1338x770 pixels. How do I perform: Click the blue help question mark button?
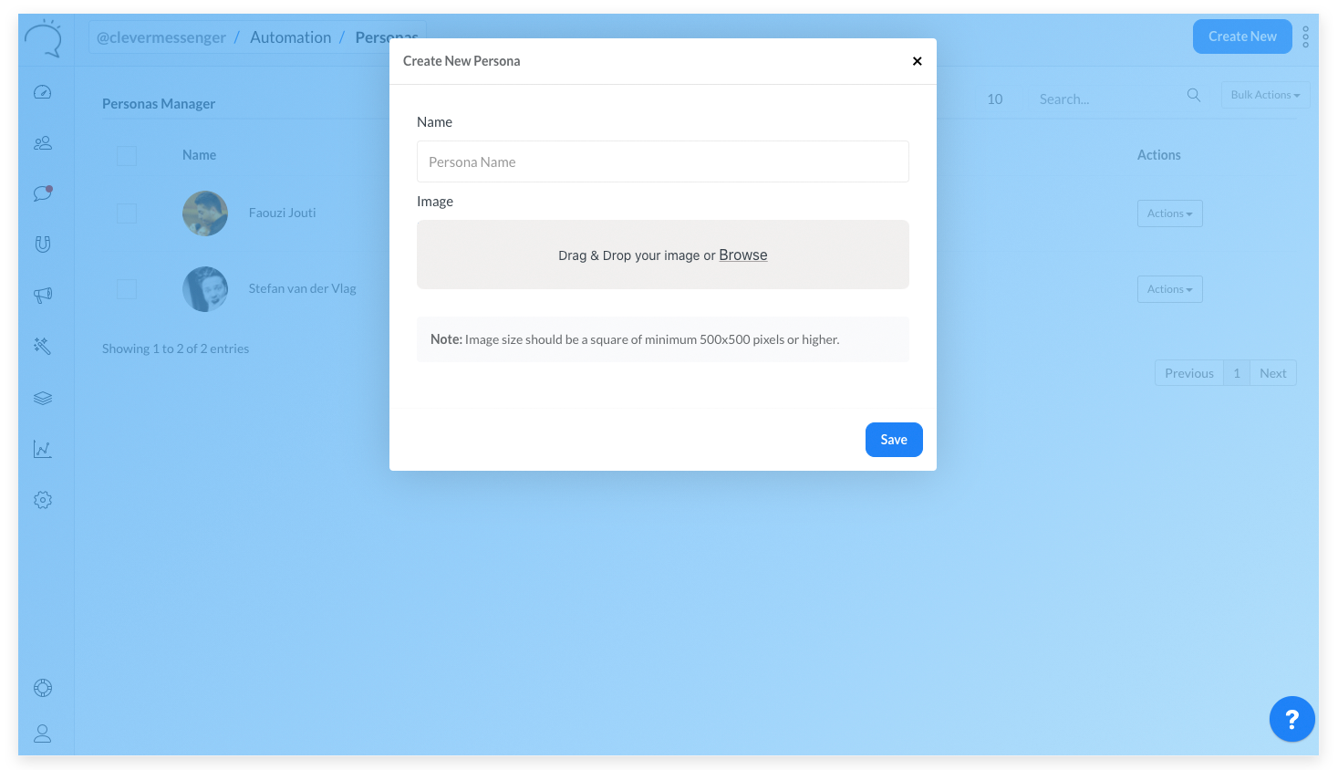(x=1291, y=719)
